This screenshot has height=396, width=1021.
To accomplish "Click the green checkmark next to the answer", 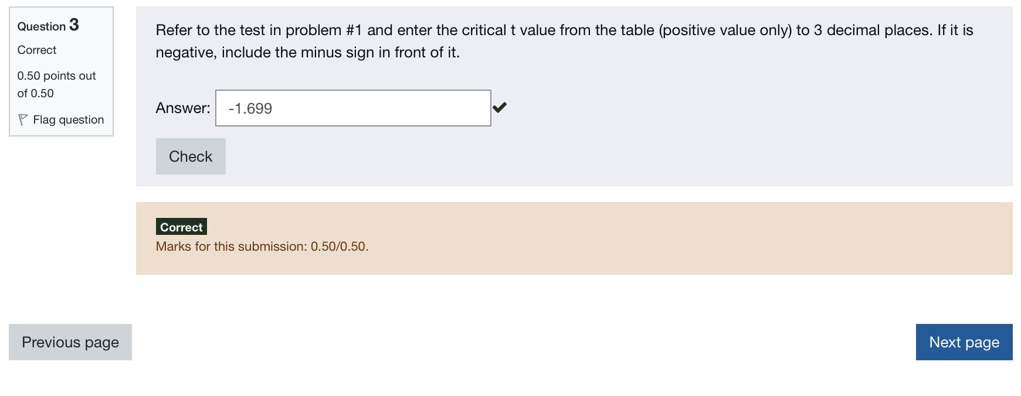I will click(x=501, y=107).
